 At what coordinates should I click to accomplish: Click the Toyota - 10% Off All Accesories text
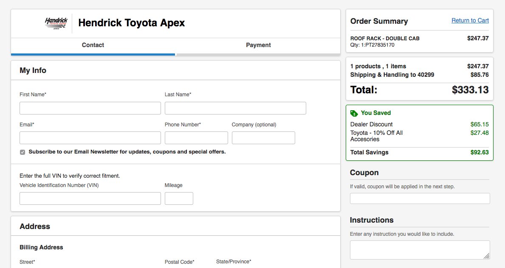point(376,136)
